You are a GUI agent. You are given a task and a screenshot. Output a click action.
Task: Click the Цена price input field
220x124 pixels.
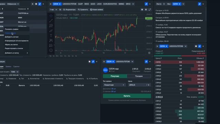(x=140, y=85)
